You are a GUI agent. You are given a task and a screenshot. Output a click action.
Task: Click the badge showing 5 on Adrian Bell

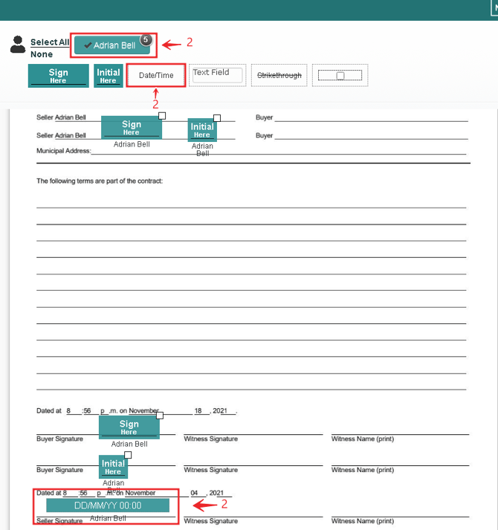coord(146,39)
